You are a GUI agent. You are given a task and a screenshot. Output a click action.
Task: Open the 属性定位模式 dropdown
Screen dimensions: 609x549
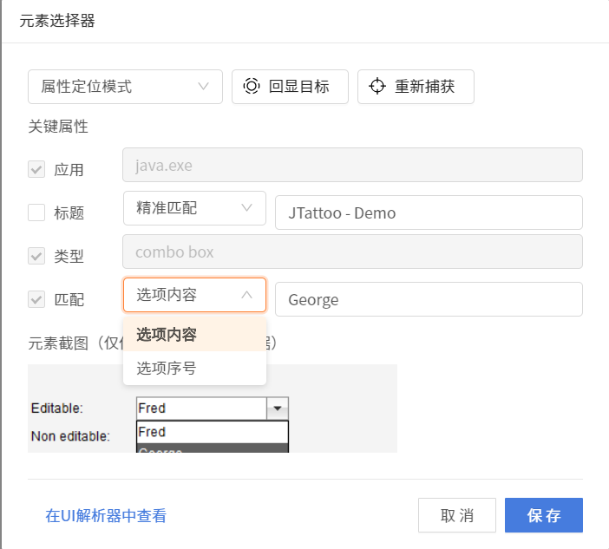(126, 87)
